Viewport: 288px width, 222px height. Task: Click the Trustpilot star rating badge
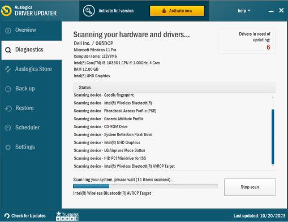[x=67, y=216]
